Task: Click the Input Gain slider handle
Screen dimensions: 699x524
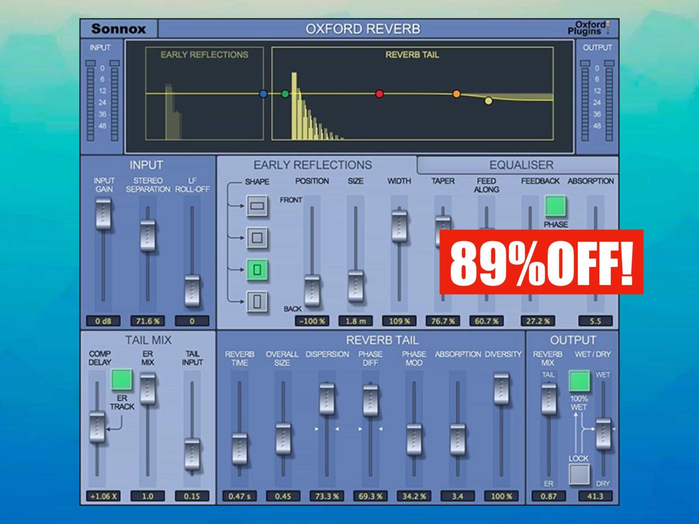Action: (104, 214)
